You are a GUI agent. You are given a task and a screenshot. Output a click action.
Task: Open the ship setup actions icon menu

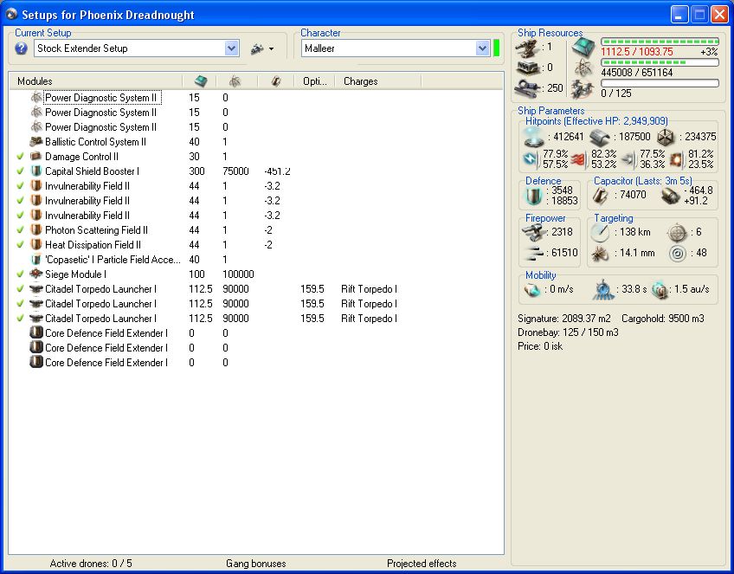click(x=262, y=48)
